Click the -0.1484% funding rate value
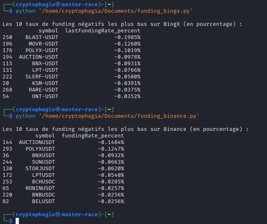This screenshot has width=267, height=224. 111,142
